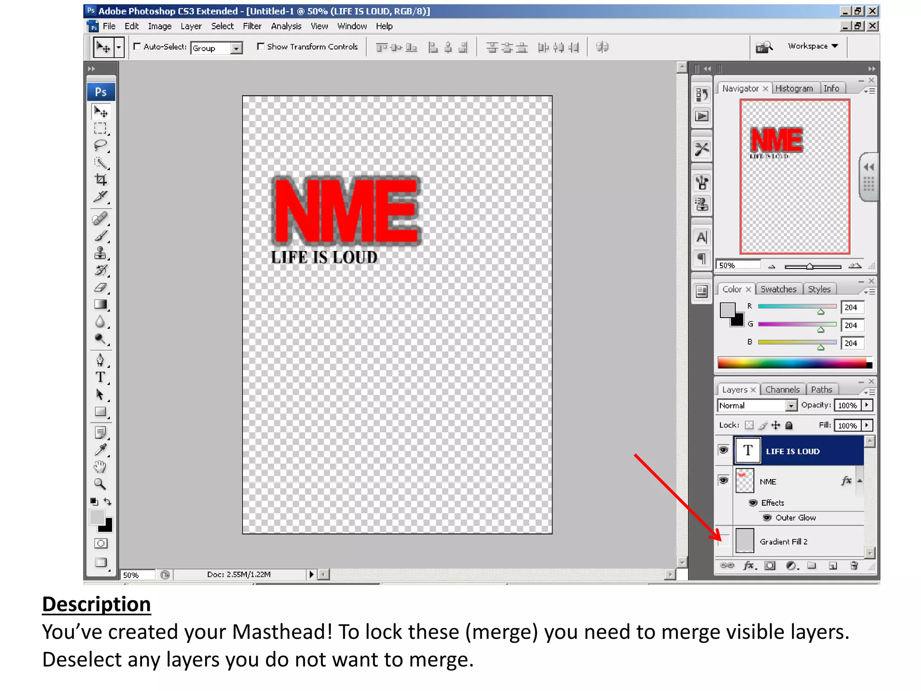Select the Pen tool
921x691 pixels.
[100, 360]
